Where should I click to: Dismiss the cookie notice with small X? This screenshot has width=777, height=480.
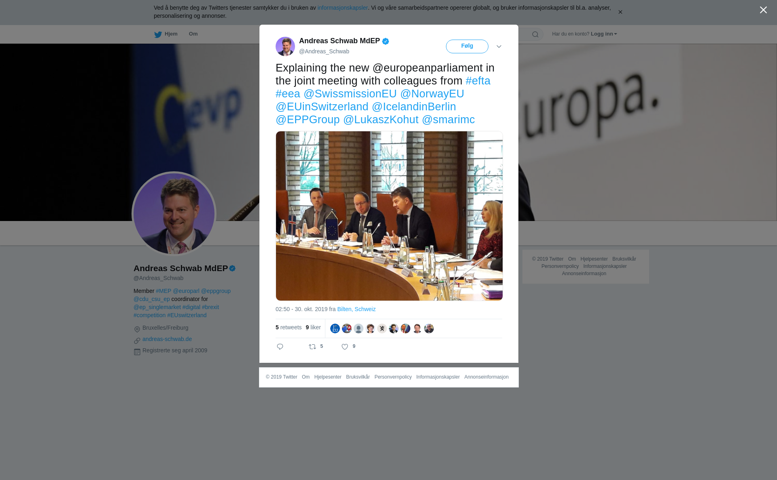pyautogui.click(x=620, y=12)
